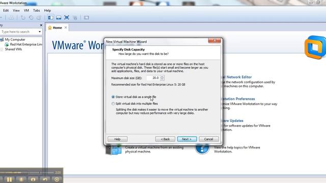Open the library search dropdown arrow
The width and height of the screenshot is (326, 183).
[x=40, y=32]
